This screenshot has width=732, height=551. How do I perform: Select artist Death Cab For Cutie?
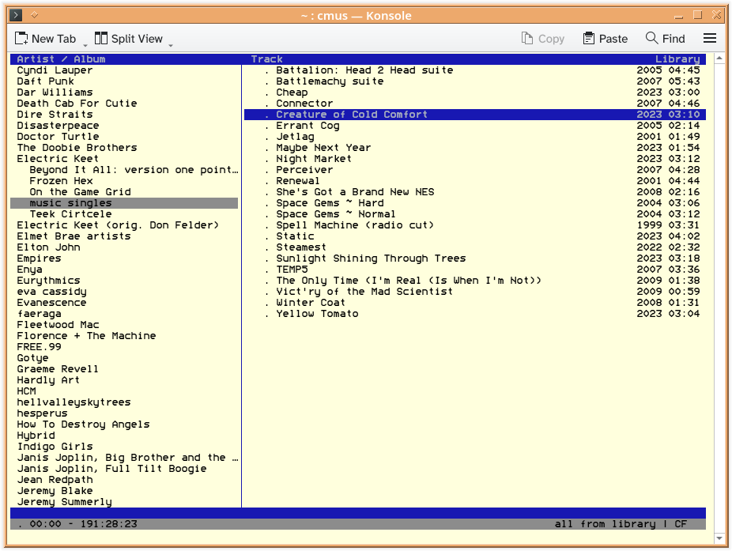[x=124, y=104]
